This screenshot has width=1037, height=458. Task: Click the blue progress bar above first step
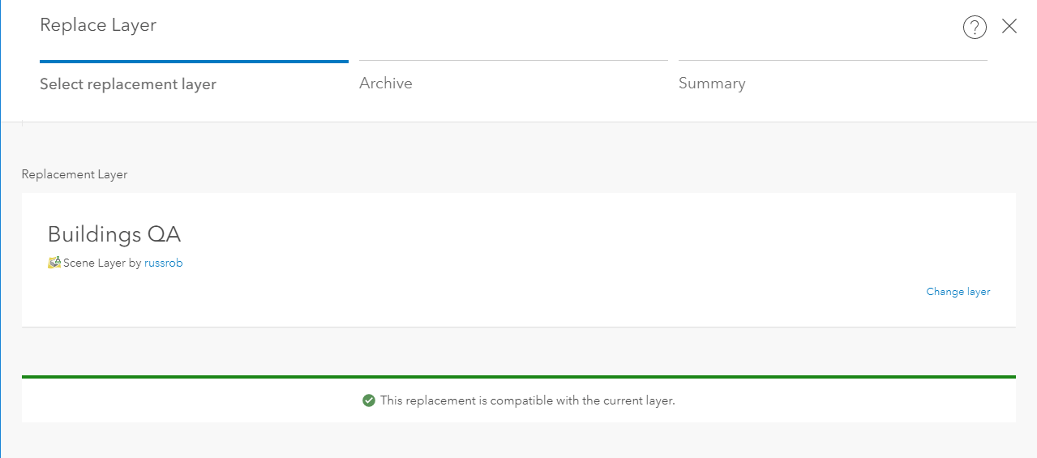pos(194,61)
